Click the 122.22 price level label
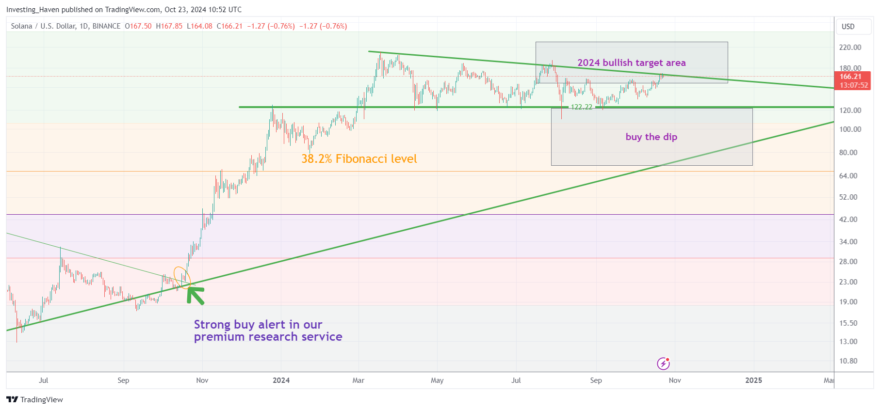880x410 pixels. pos(581,107)
